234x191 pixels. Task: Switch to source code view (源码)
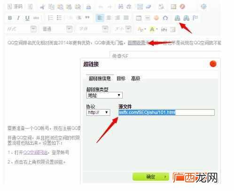point(15,7)
